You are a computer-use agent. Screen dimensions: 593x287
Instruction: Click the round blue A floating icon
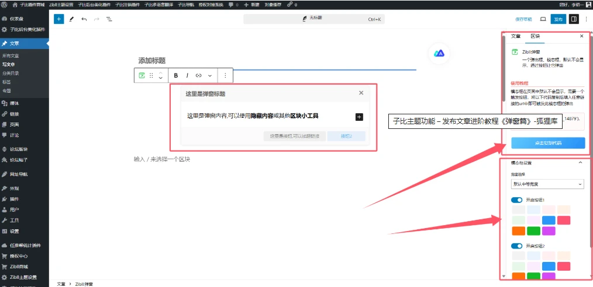(x=439, y=54)
